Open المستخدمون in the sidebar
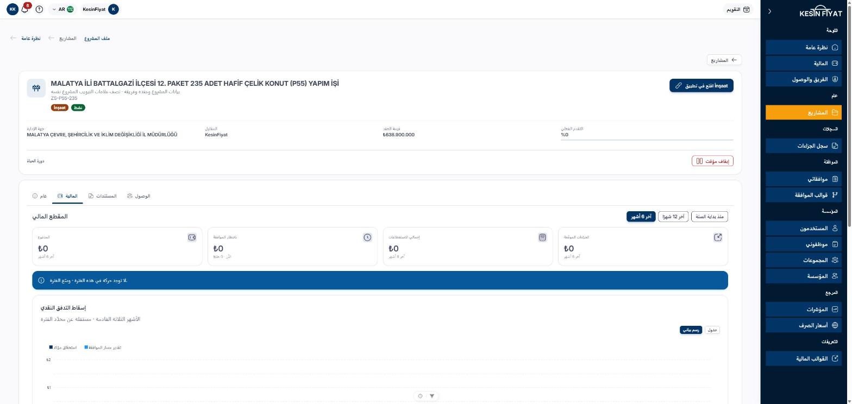The height and width of the screenshot is (404, 852). (x=803, y=228)
